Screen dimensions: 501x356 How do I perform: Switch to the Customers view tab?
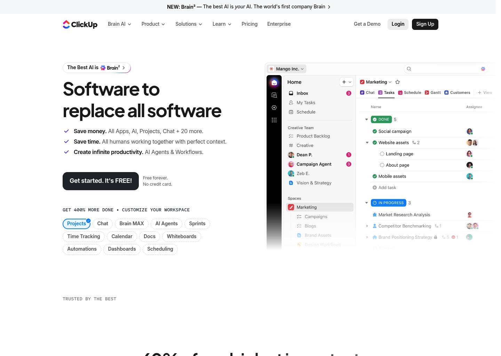(x=457, y=92)
